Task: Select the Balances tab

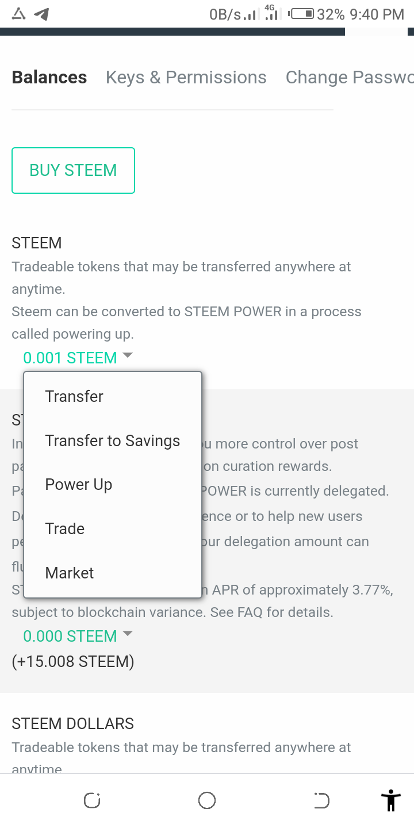Action: [x=49, y=78]
